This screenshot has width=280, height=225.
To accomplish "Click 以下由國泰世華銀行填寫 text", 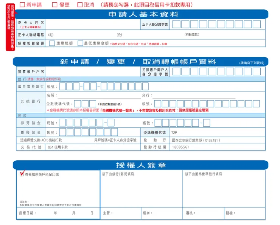I will pos(204,174).
